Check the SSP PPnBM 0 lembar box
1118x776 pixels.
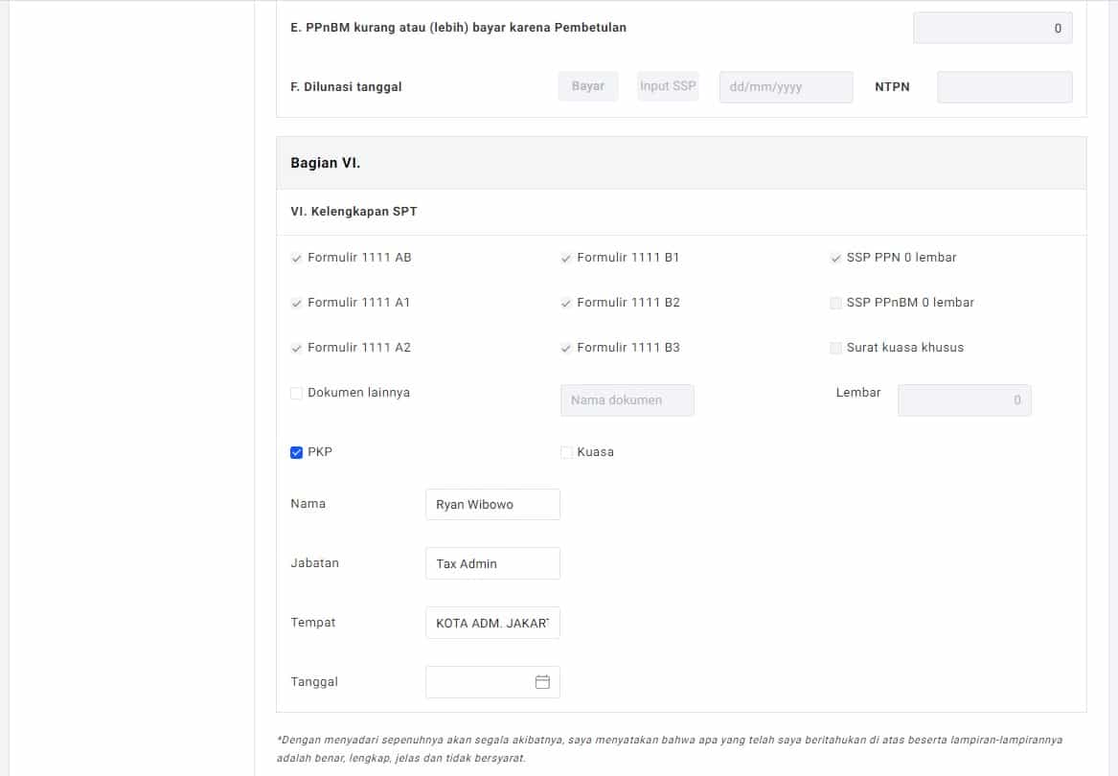coord(836,304)
